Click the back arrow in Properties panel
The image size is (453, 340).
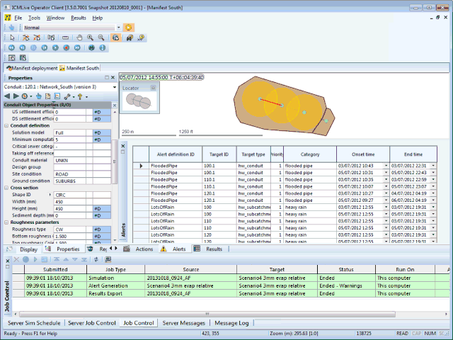8,96
